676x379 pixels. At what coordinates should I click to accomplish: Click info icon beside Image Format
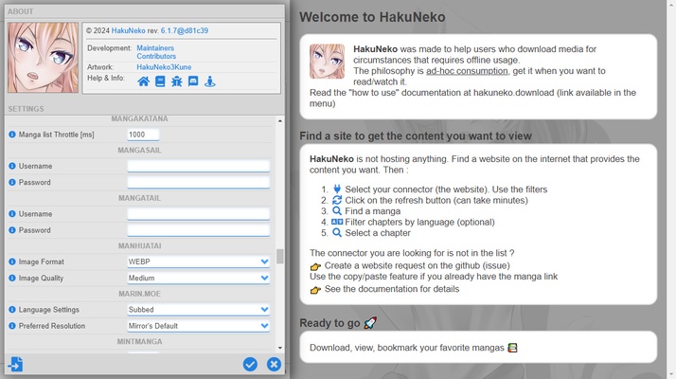click(x=12, y=262)
